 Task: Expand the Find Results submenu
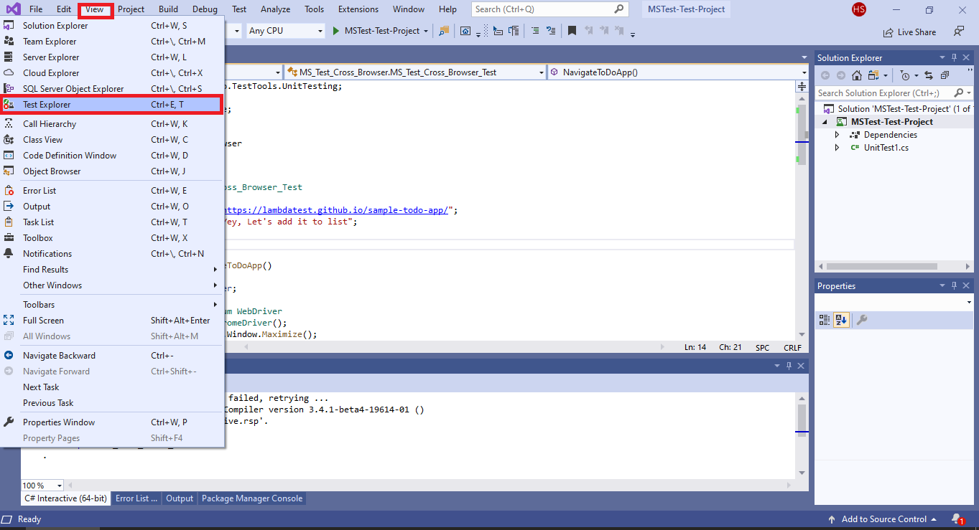coord(113,270)
